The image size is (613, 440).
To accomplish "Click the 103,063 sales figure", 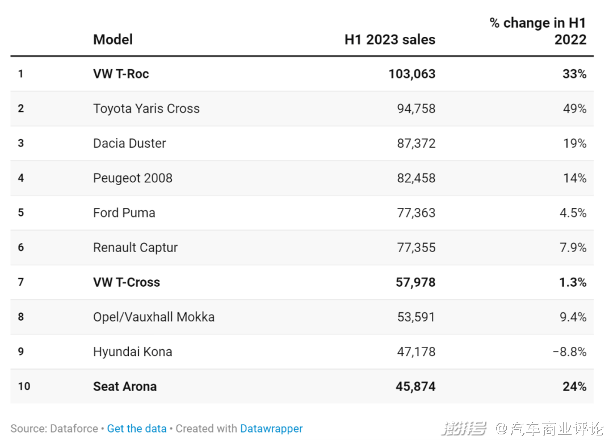I will coord(412,74).
